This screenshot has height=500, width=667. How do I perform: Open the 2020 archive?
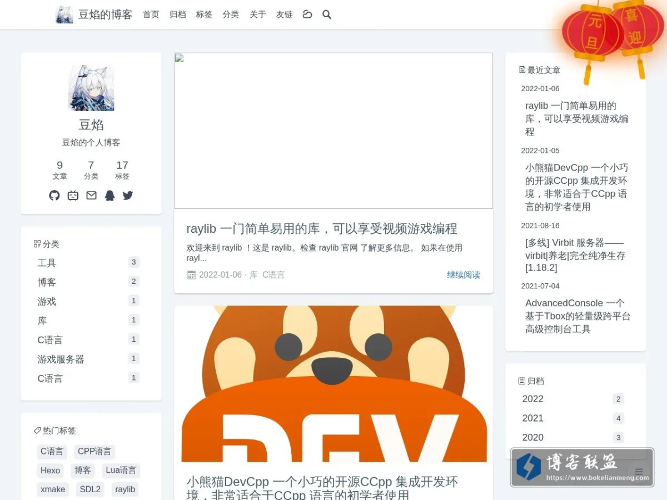573,437
